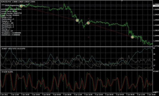Click the 1.29180 price scale label
The image size is (159, 96).
pos(156,25)
